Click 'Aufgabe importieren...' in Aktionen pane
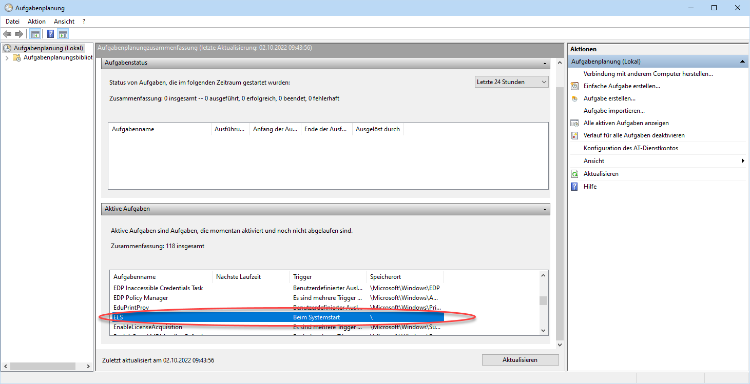This screenshot has width=750, height=384. tap(614, 111)
